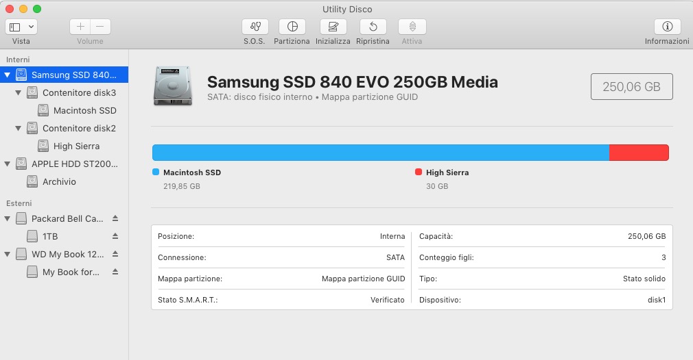Collapse the APPLE HDD ST200 disclosure triangle
The height and width of the screenshot is (360, 693).
point(8,164)
